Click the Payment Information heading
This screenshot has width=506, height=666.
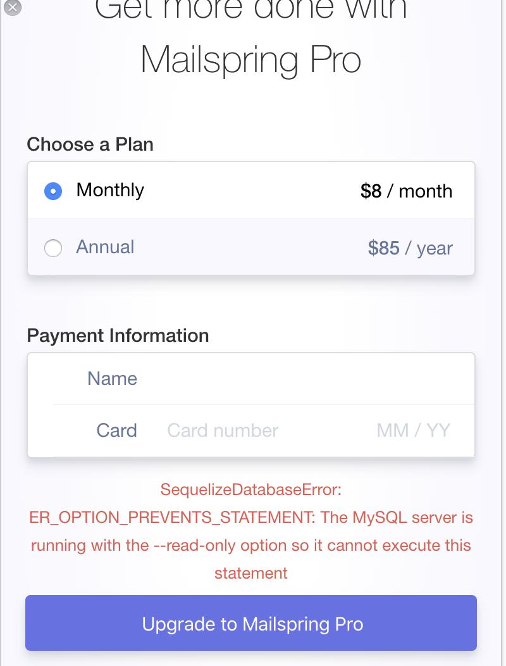[x=118, y=336]
